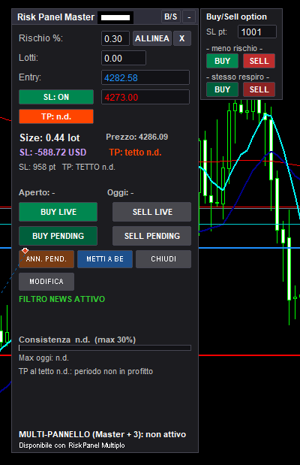Place a SELL PENDING order
This screenshot has height=465, width=300.
pyautogui.click(x=152, y=236)
